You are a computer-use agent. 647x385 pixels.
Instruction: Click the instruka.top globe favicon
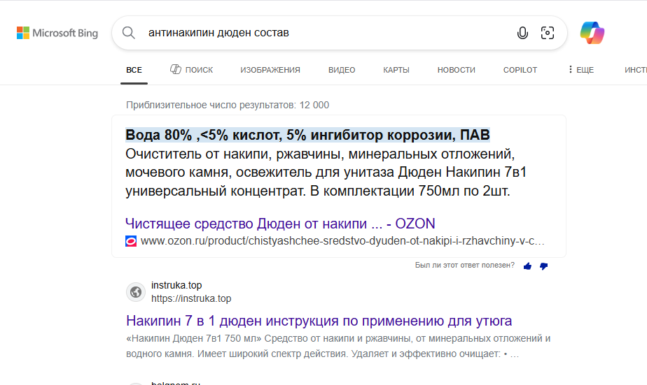[136, 292]
